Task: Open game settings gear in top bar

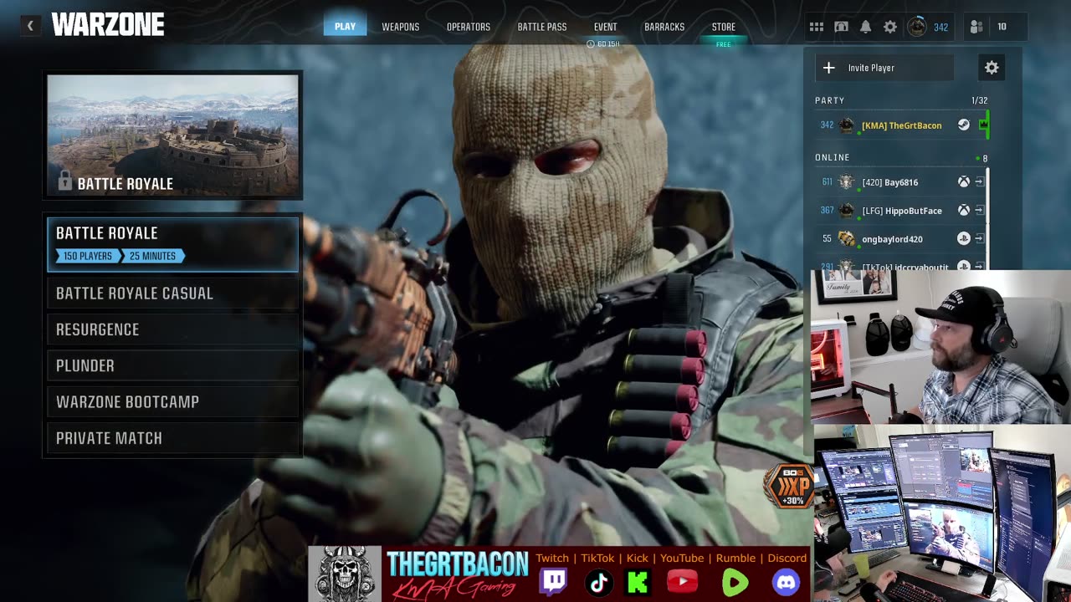Action: pyautogui.click(x=890, y=27)
